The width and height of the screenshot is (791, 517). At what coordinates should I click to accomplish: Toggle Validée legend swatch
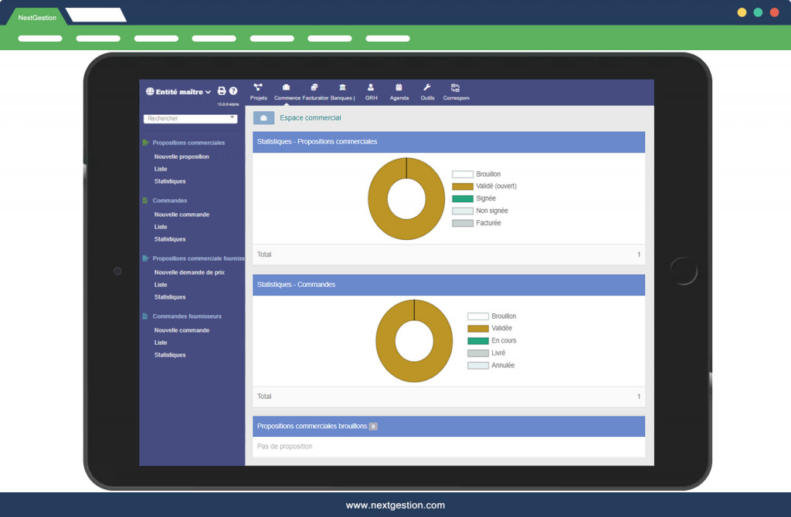(x=477, y=329)
